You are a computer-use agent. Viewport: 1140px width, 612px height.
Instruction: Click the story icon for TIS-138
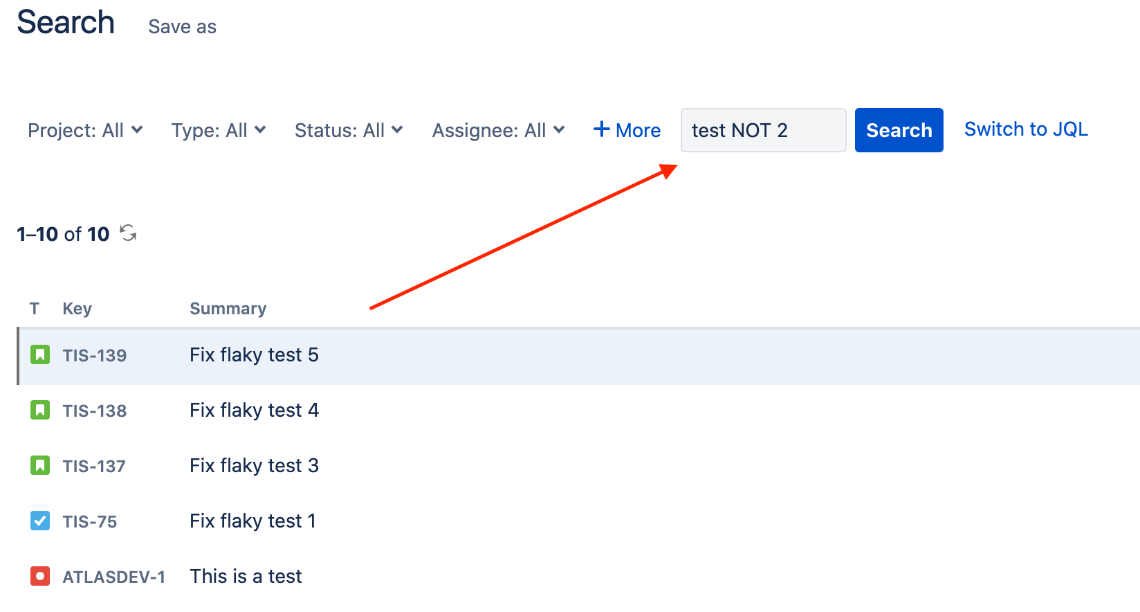40,411
